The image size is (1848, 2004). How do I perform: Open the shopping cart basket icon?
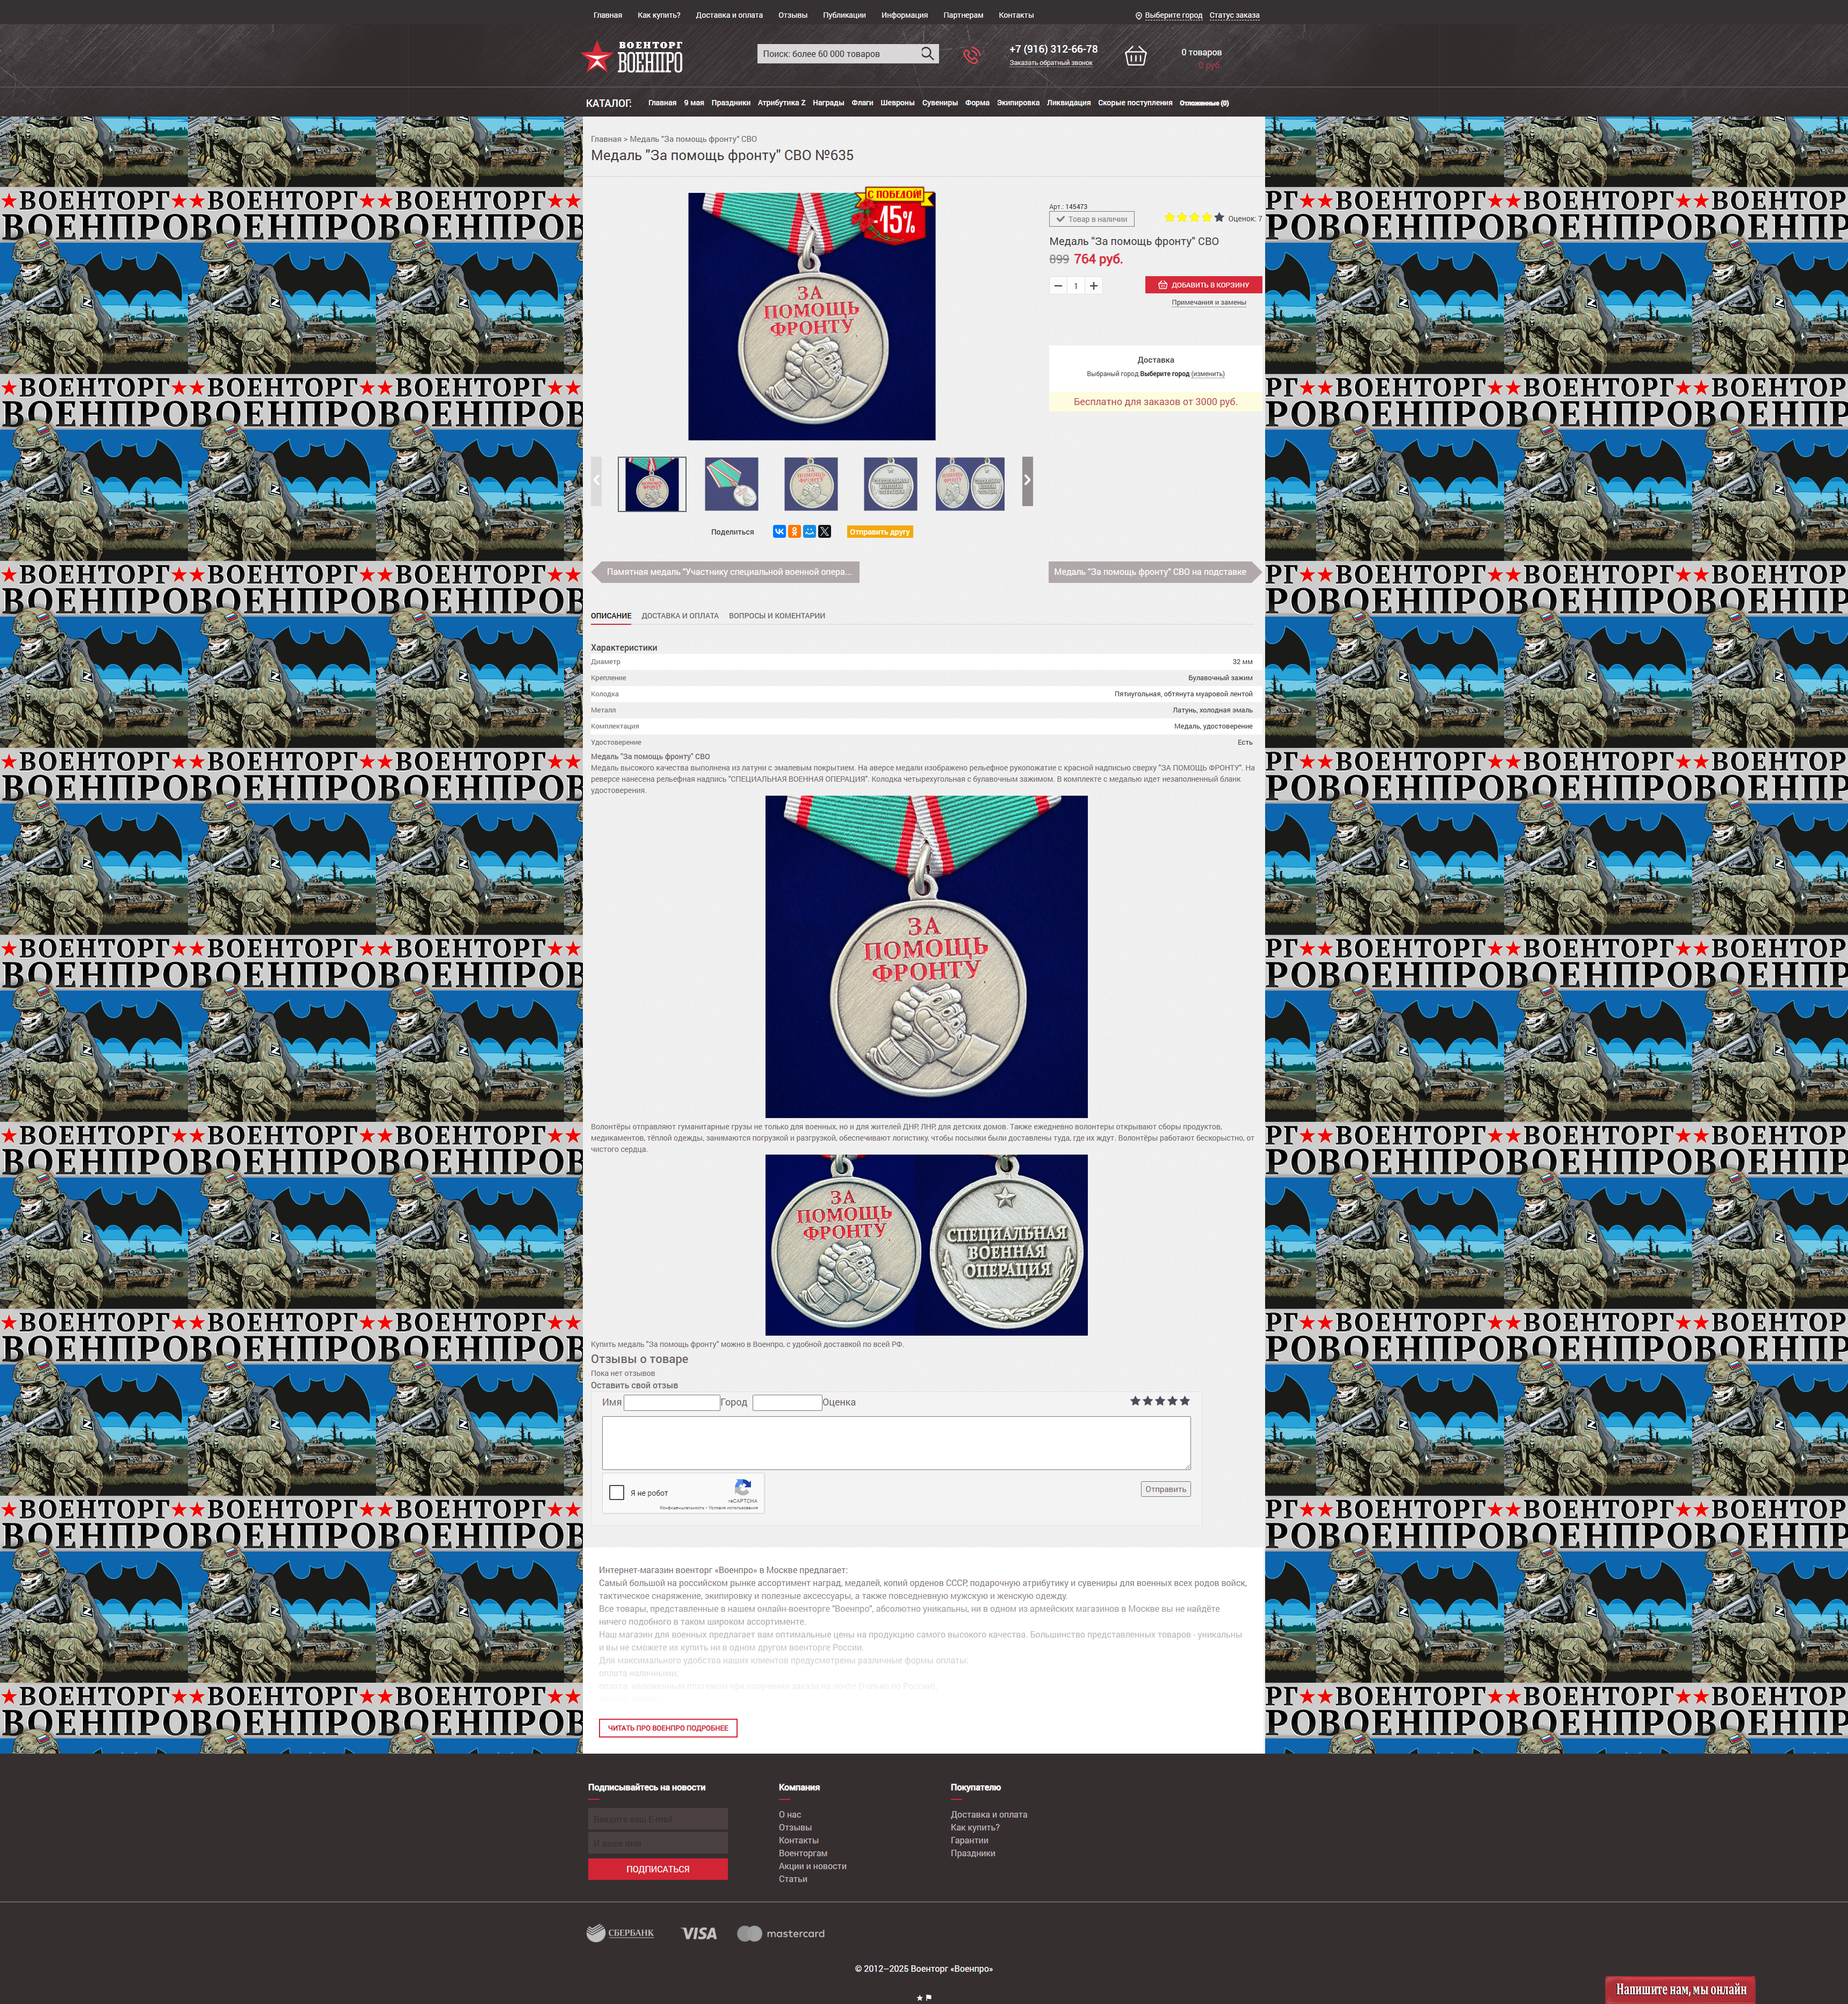(1135, 56)
